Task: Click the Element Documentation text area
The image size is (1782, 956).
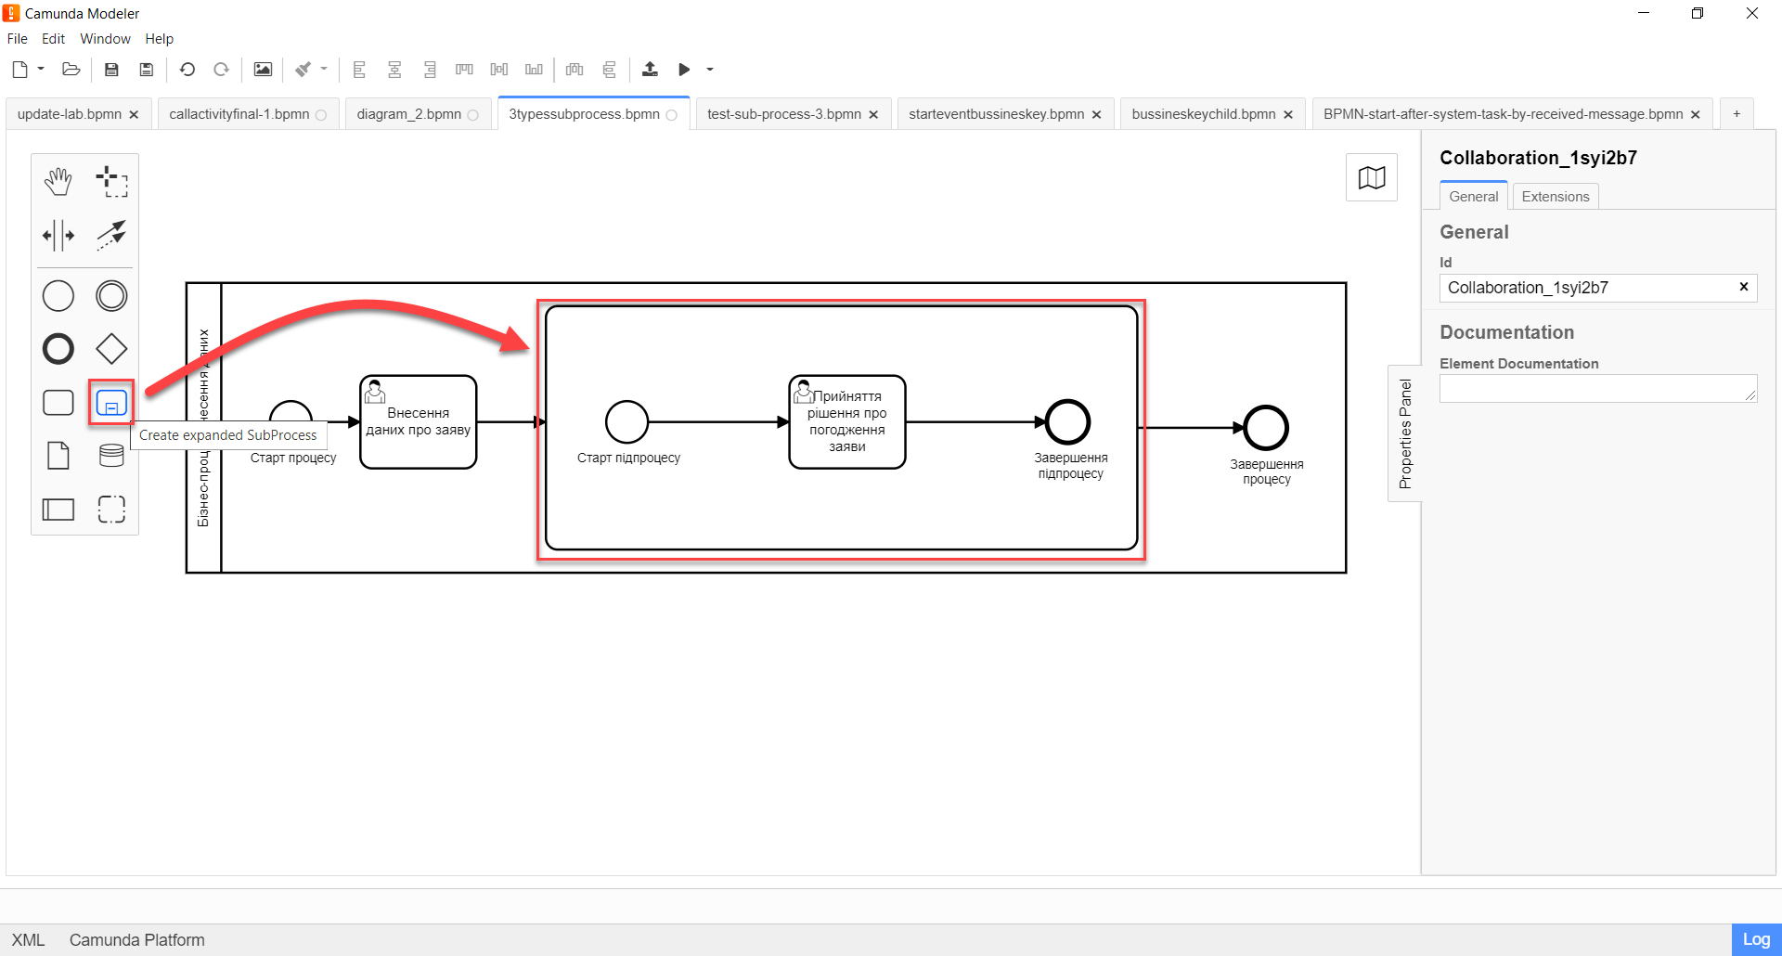Action: 1598,388
